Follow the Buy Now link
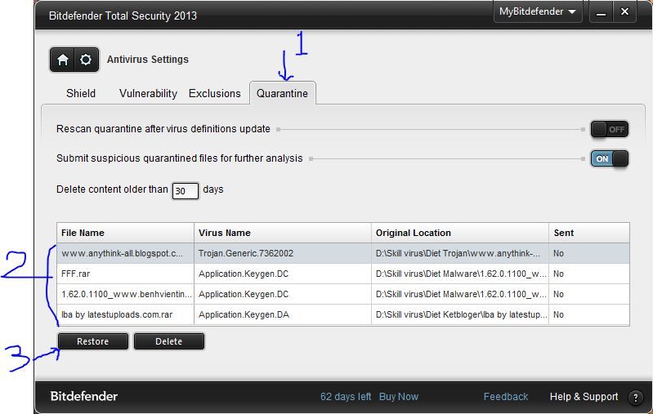The image size is (653, 414). coord(399,397)
